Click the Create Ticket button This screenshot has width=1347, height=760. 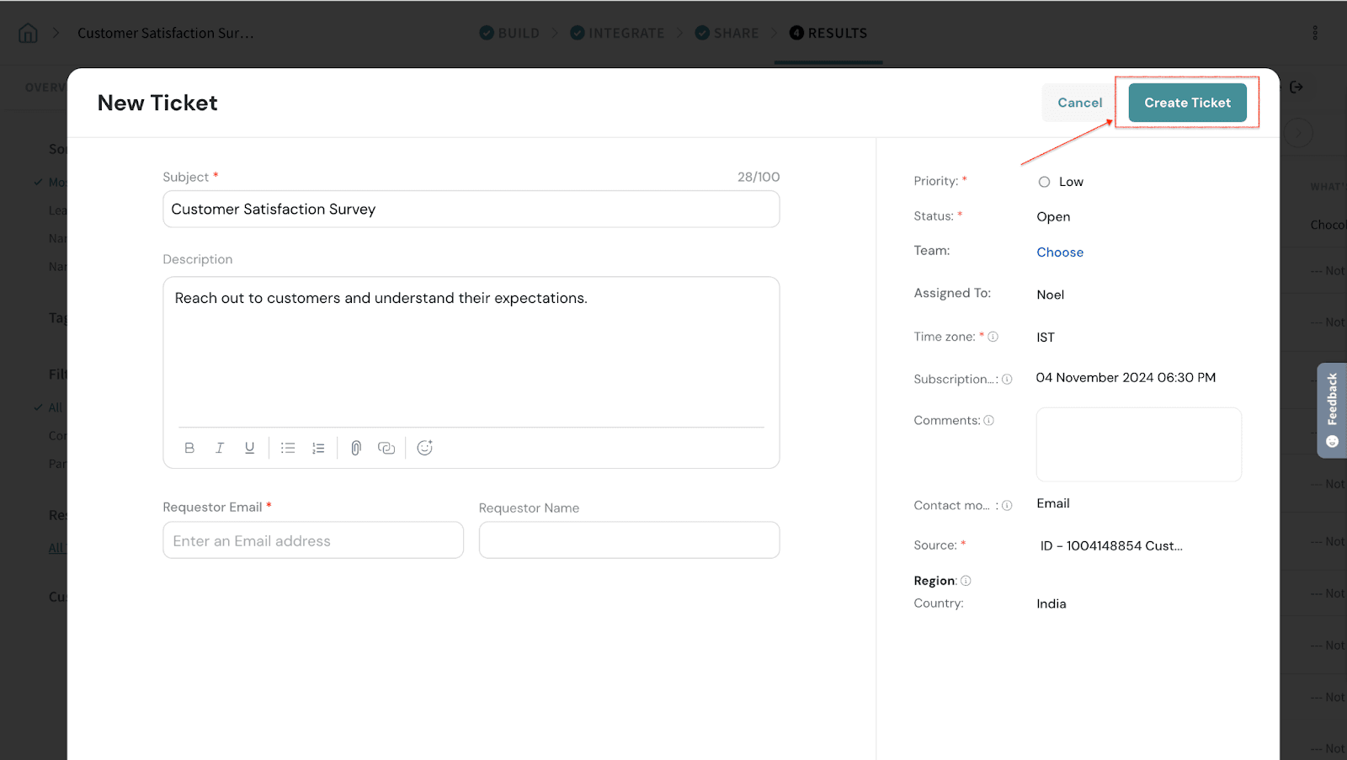(1186, 103)
